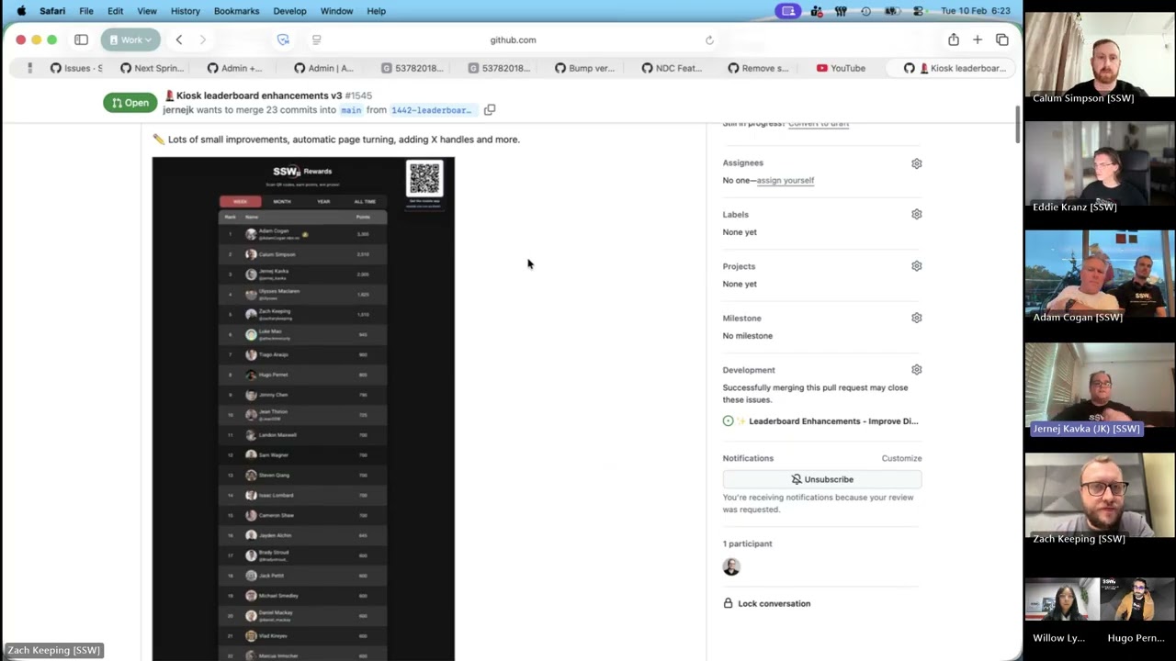Switch to the NDC Feat... tab

coord(672,68)
